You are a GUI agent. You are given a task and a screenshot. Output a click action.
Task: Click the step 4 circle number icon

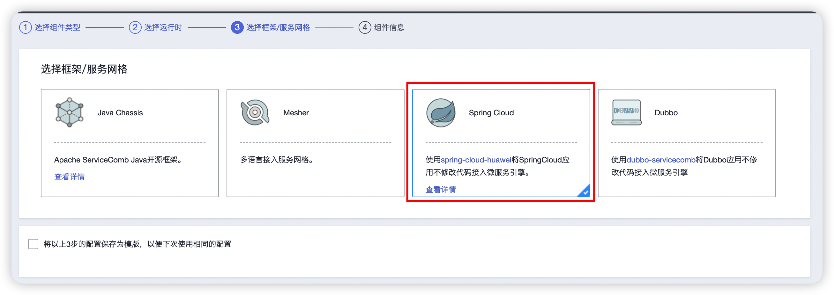pos(365,27)
